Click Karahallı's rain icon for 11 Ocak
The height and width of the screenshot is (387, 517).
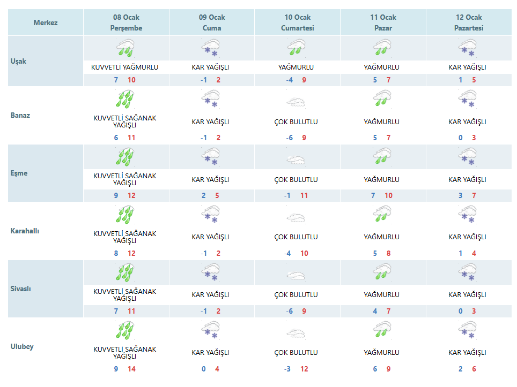tap(382, 214)
